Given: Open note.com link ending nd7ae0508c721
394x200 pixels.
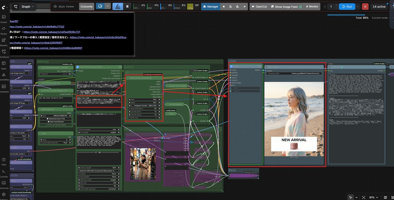Looking at the screenshot, I should click(52, 32).
